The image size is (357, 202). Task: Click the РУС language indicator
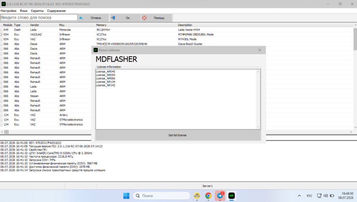coord(310,196)
